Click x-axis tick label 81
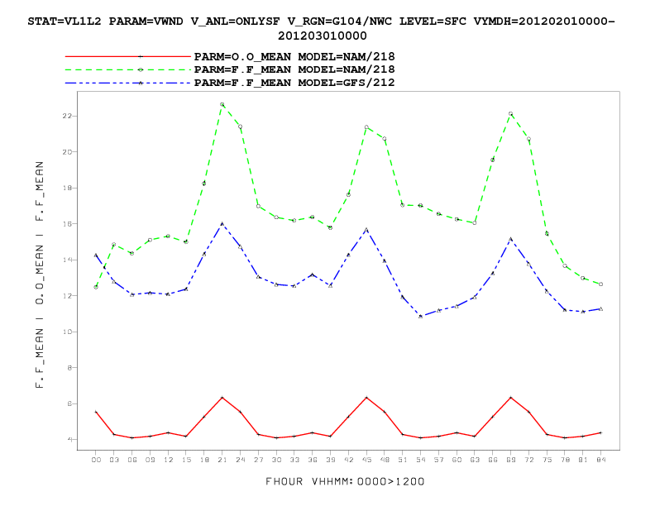Screen dimensions: 655x506 tap(583, 460)
